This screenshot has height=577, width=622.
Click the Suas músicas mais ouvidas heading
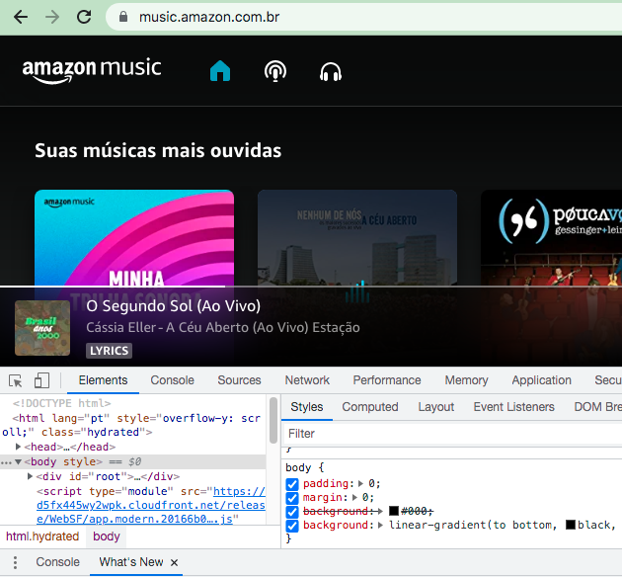pyautogui.click(x=158, y=151)
